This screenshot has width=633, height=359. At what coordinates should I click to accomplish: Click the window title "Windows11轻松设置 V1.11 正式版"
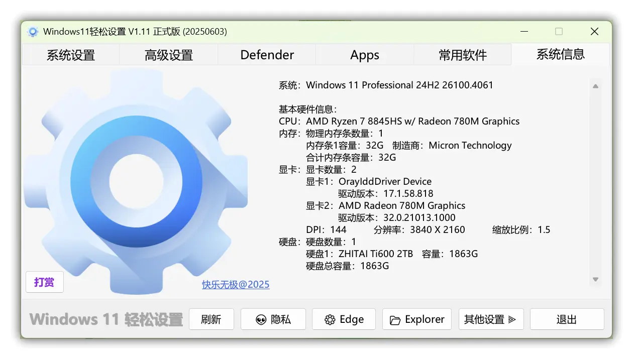point(112,32)
